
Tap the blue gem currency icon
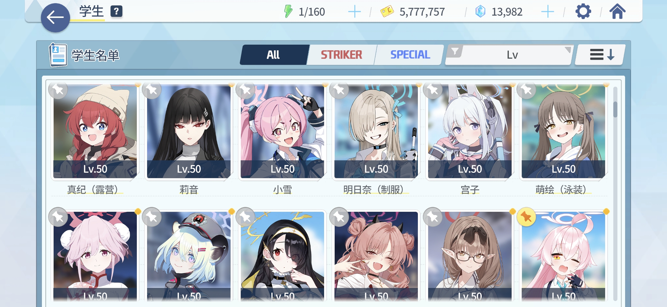480,12
